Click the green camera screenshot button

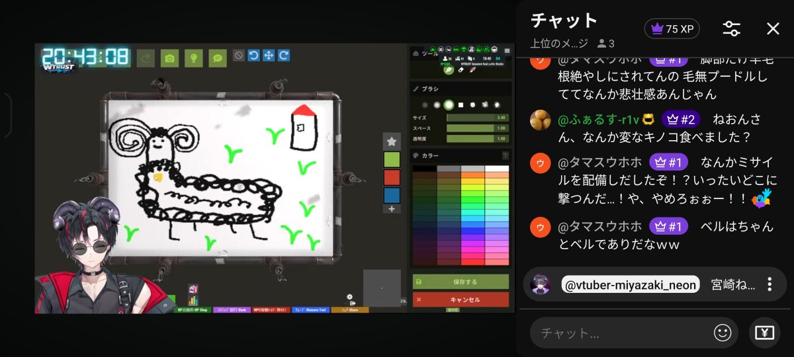[170, 58]
